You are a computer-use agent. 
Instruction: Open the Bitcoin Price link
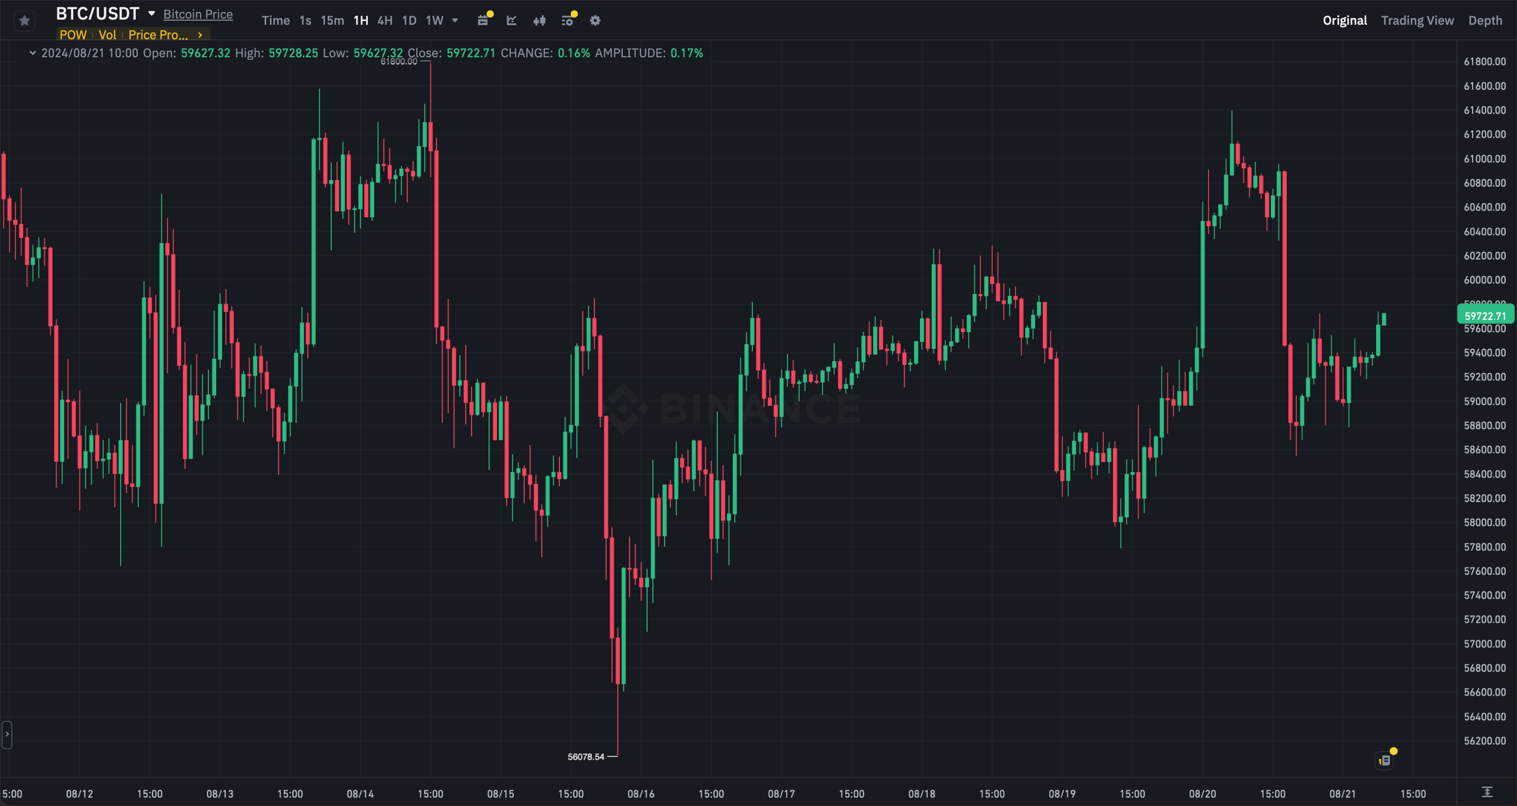click(x=198, y=14)
